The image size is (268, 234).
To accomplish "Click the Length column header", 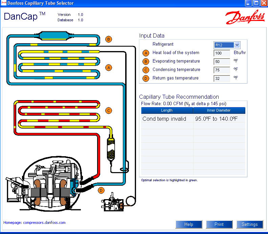I will 167,110.
